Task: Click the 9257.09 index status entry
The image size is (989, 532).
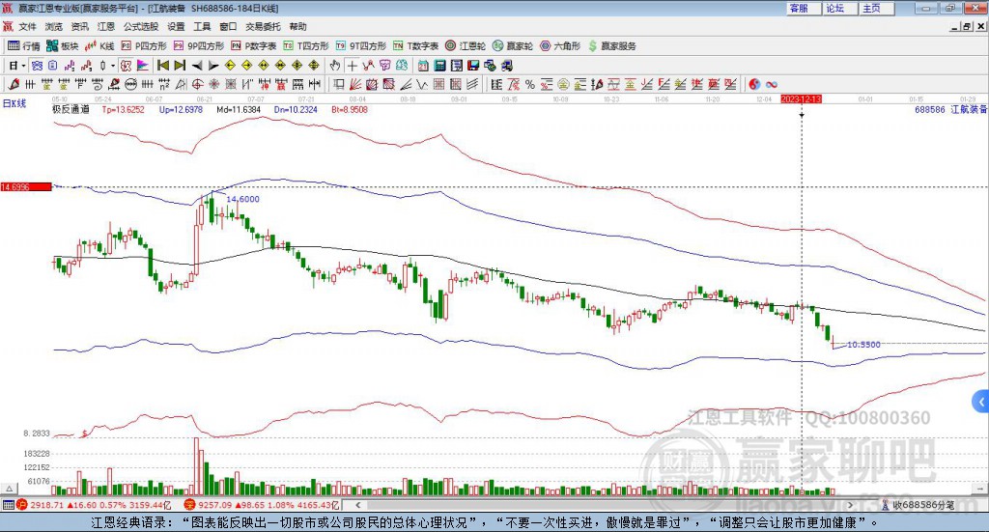Action: point(263,505)
